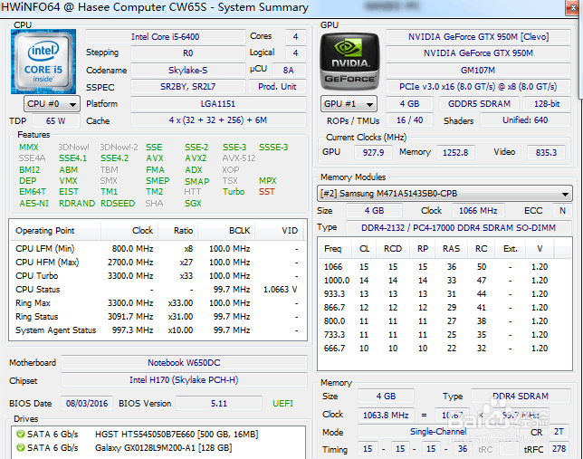The image size is (583, 459).
Task: Click the µCU 8A field
Action: (289, 71)
